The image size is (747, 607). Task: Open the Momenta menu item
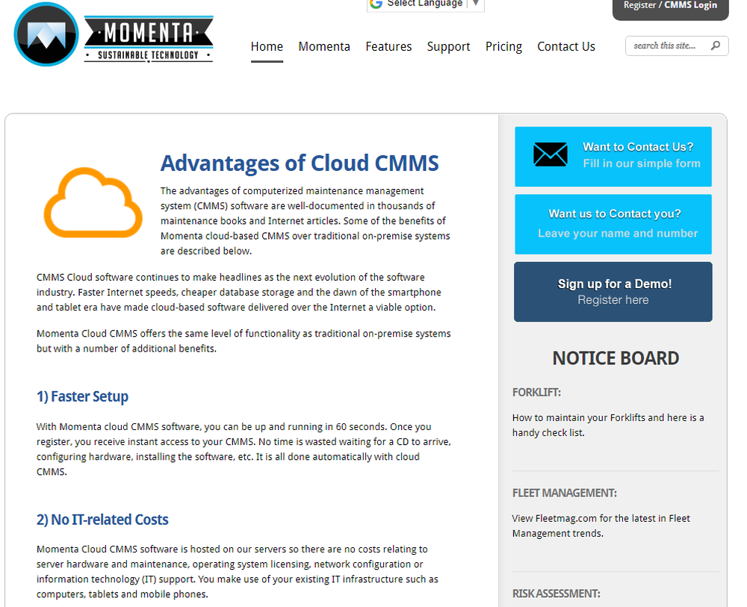tap(324, 46)
